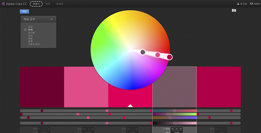Select the 사용자 정의 (custom) rule option
The height and width of the screenshot is (133, 261).
coord(34,44)
